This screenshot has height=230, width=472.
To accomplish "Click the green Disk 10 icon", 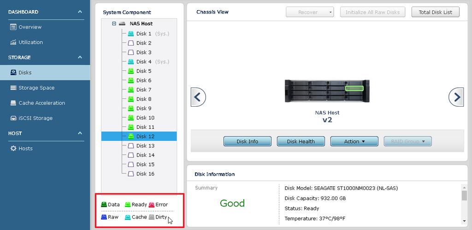I will pyautogui.click(x=130, y=117).
